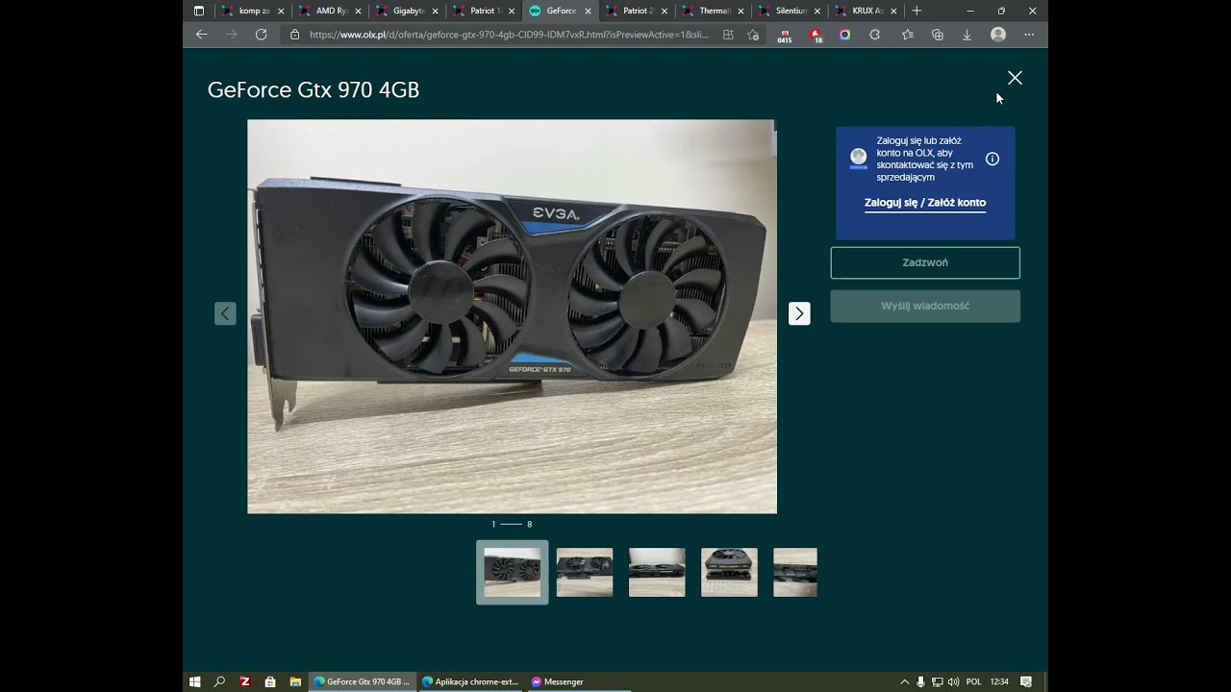Show hidden system tray icons

pos(904,681)
